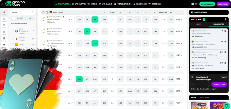Clear the bet slip with trash icon
The width and height of the screenshot is (231, 109).
pyautogui.click(x=226, y=19)
